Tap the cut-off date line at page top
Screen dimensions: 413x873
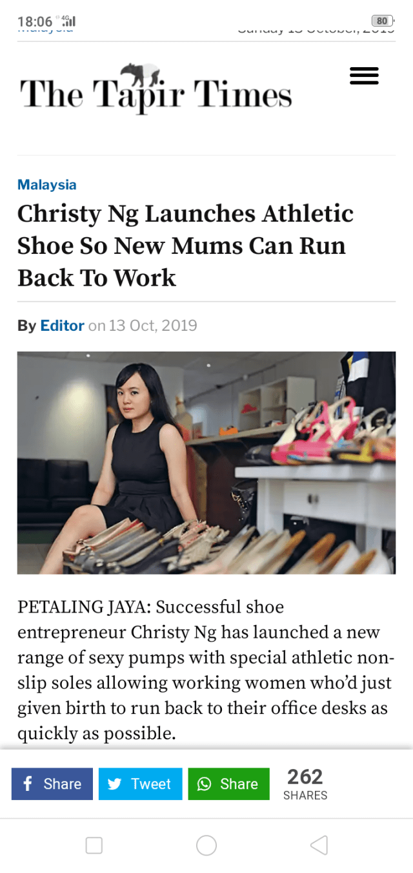point(316,31)
